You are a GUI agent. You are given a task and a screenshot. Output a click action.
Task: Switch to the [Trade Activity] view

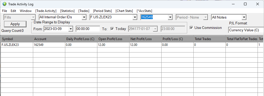(46, 11)
